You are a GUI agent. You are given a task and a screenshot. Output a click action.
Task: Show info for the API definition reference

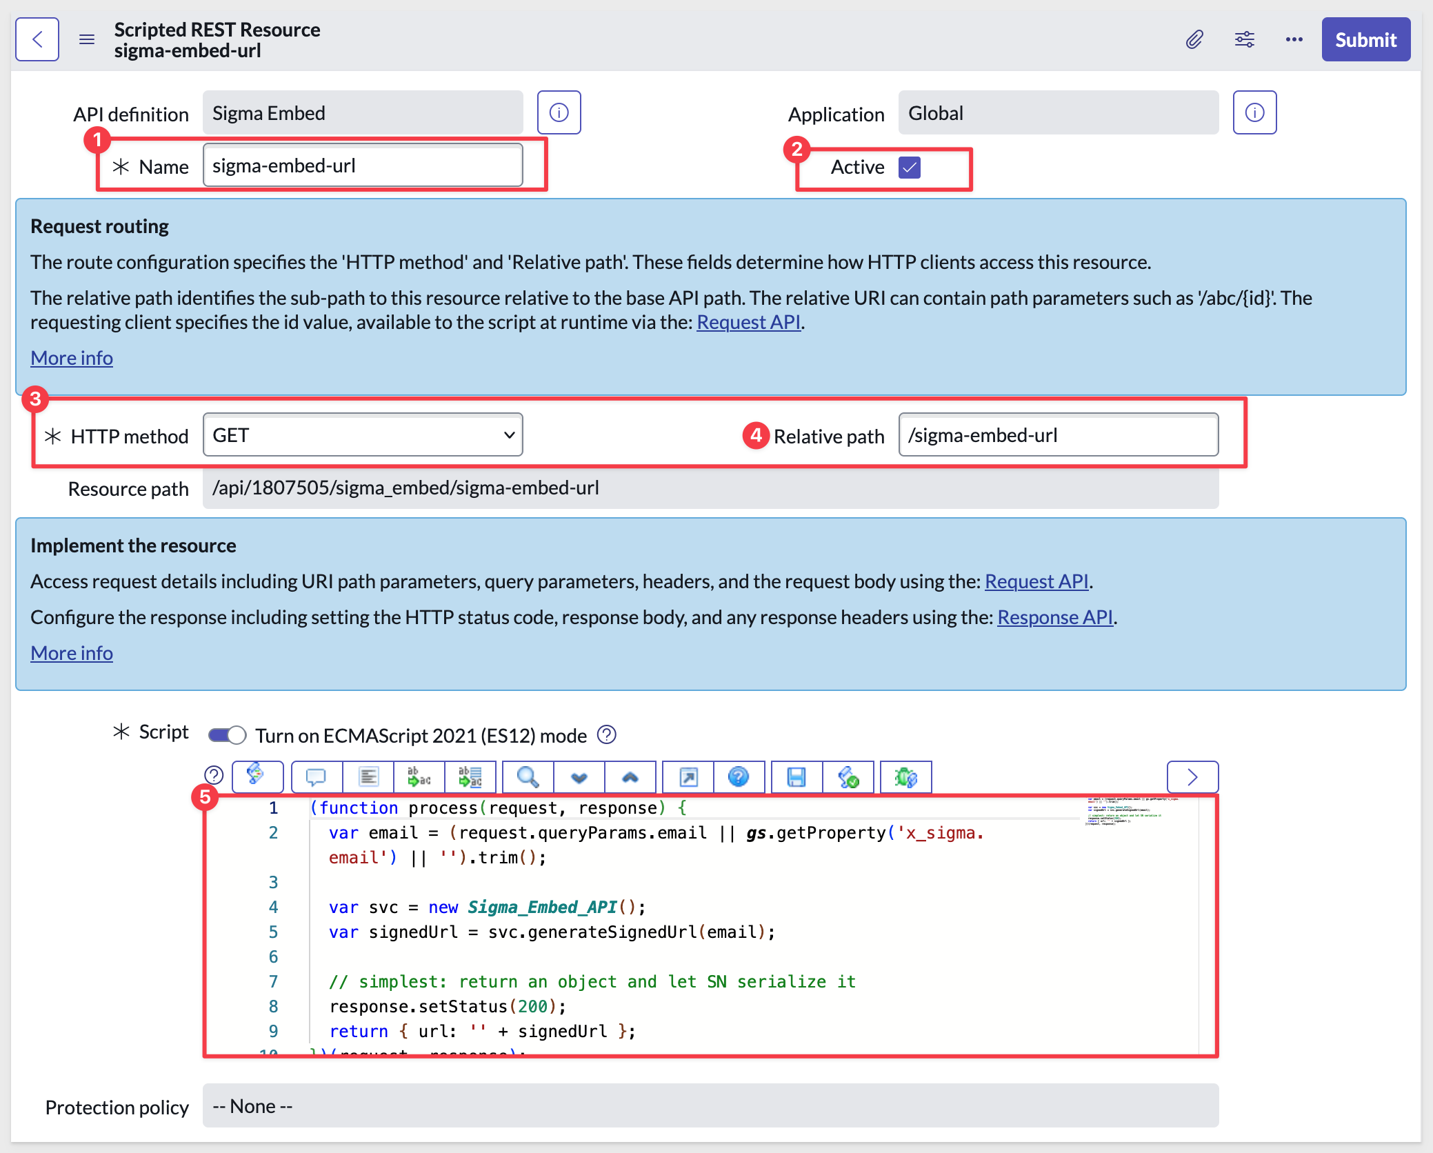click(559, 112)
